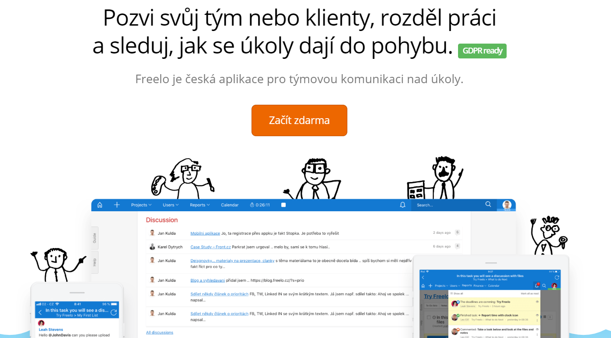
Task: Tap the back arrow on the phone mockup
Action: (x=40, y=312)
